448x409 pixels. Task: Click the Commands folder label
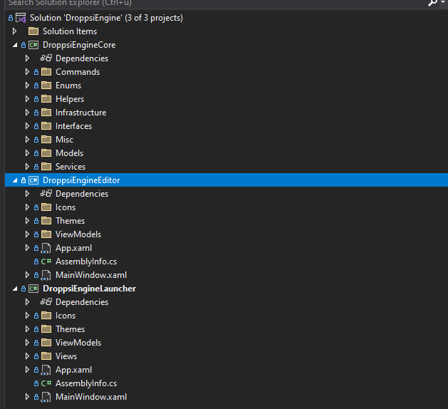tap(78, 72)
